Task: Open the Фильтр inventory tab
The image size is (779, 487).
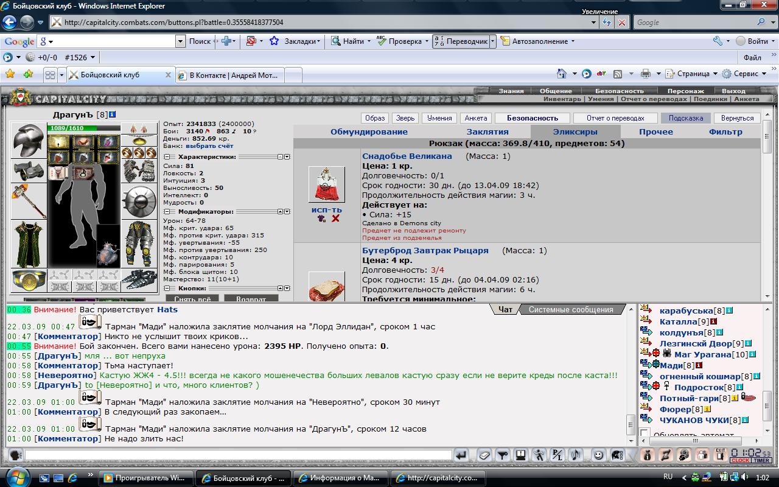Action: pos(726,131)
